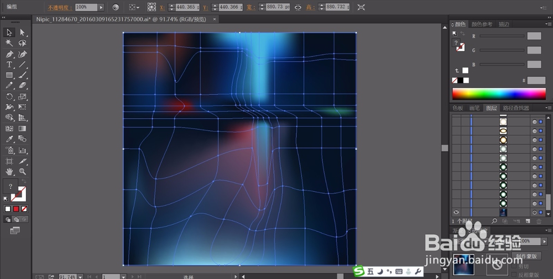
Task: Switch to the 路径查找器 tab
Action: tap(516, 108)
